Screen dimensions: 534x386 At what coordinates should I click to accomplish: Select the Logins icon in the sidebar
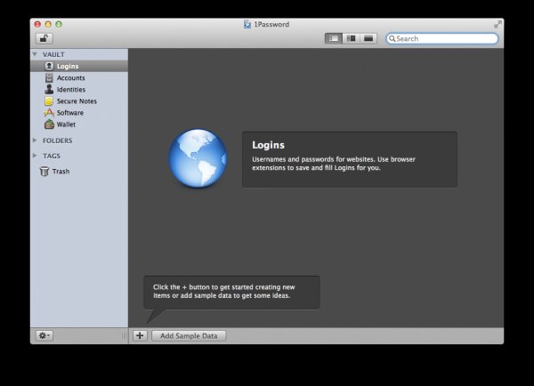click(49, 66)
